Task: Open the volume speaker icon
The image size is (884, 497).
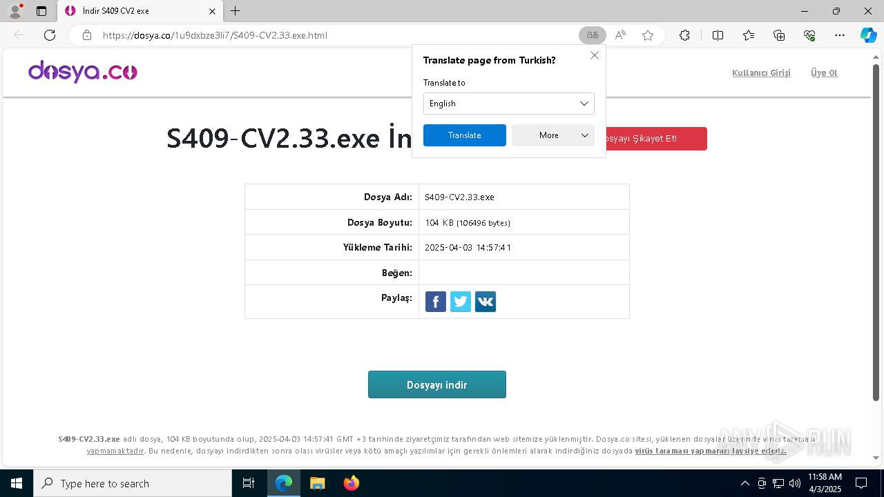Action: pos(795,483)
